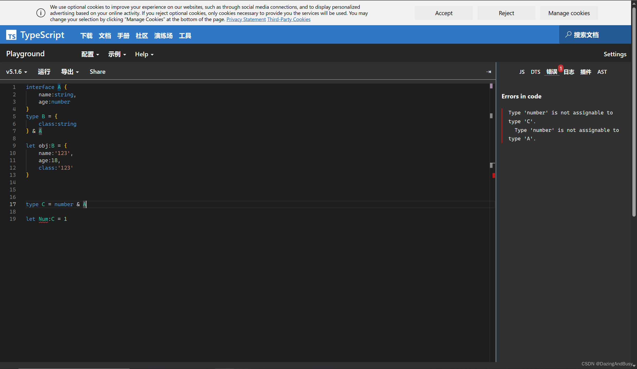The image size is (637, 369).
Task: Open the 错误 tab showing the error badge
Action: pos(552,72)
